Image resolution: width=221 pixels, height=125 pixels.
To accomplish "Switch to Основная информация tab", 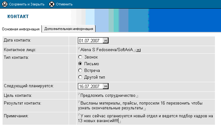I will 21,29.
